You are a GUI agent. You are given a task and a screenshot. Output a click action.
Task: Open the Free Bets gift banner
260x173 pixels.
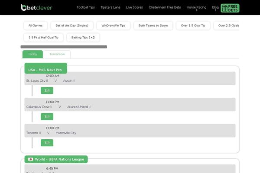230,8
